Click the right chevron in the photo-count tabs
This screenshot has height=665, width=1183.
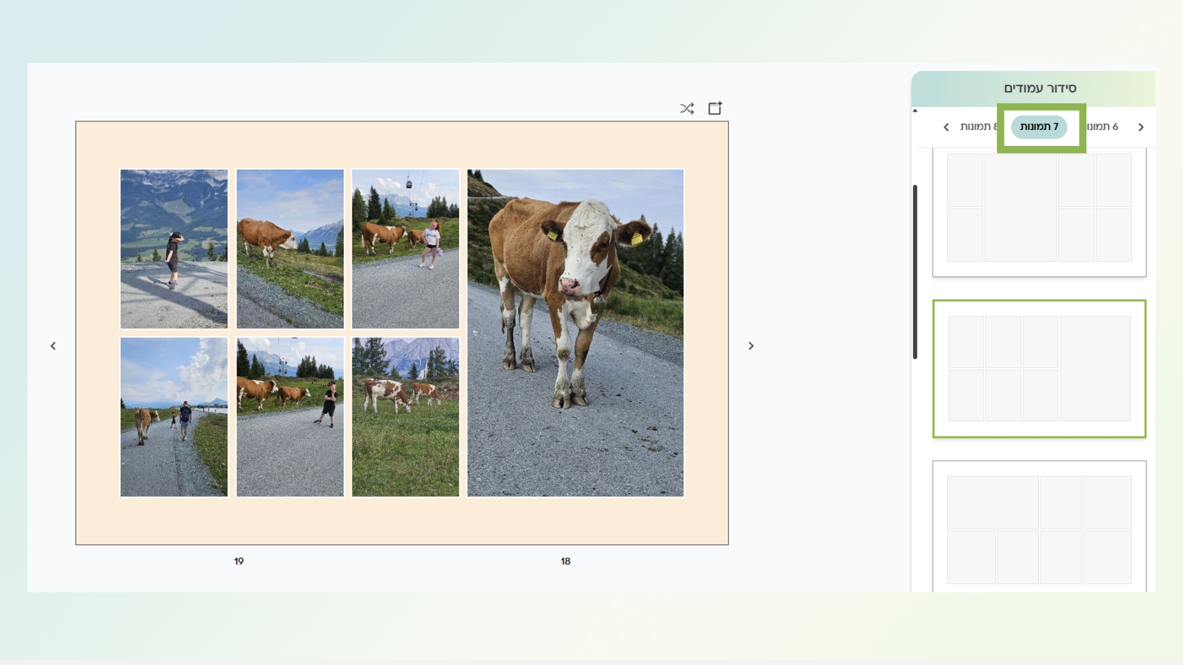[1140, 127]
